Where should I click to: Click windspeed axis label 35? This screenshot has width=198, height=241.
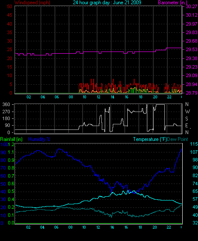(x=10, y=32)
